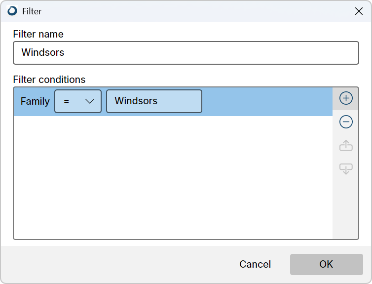Click empty footer area left of Cancel
The width and height of the screenshot is (372, 284).
point(118,264)
